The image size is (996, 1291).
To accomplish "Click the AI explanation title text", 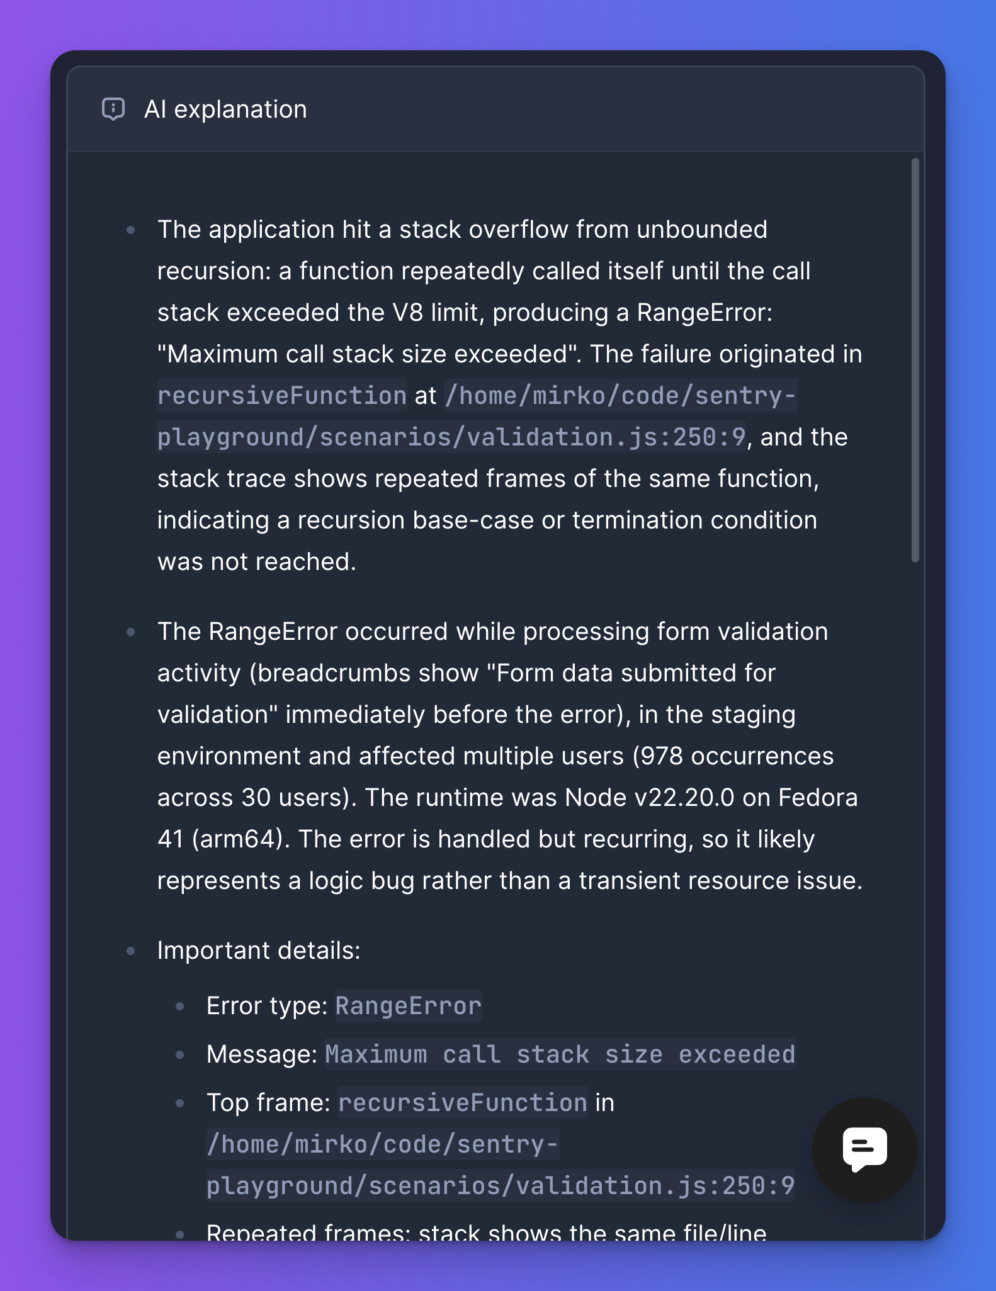I will (227, 109).
